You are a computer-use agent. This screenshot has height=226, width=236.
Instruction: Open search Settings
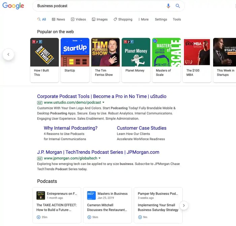[161, 19]
